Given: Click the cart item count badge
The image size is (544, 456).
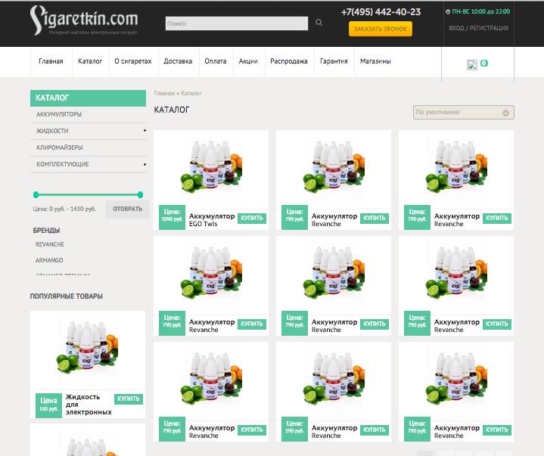Looking at the screenshot, I should (x=484, y=63).
